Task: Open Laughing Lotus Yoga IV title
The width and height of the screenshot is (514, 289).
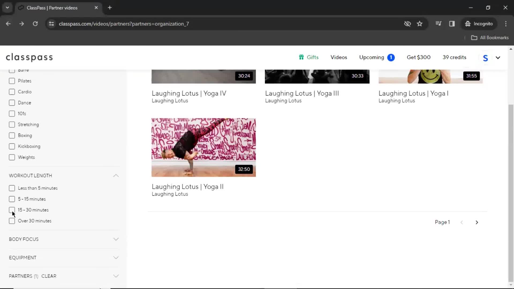Action: tap(189, 93)
